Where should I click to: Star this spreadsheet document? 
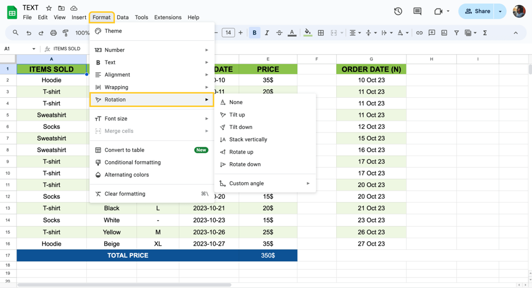click(x=49, y=8)
